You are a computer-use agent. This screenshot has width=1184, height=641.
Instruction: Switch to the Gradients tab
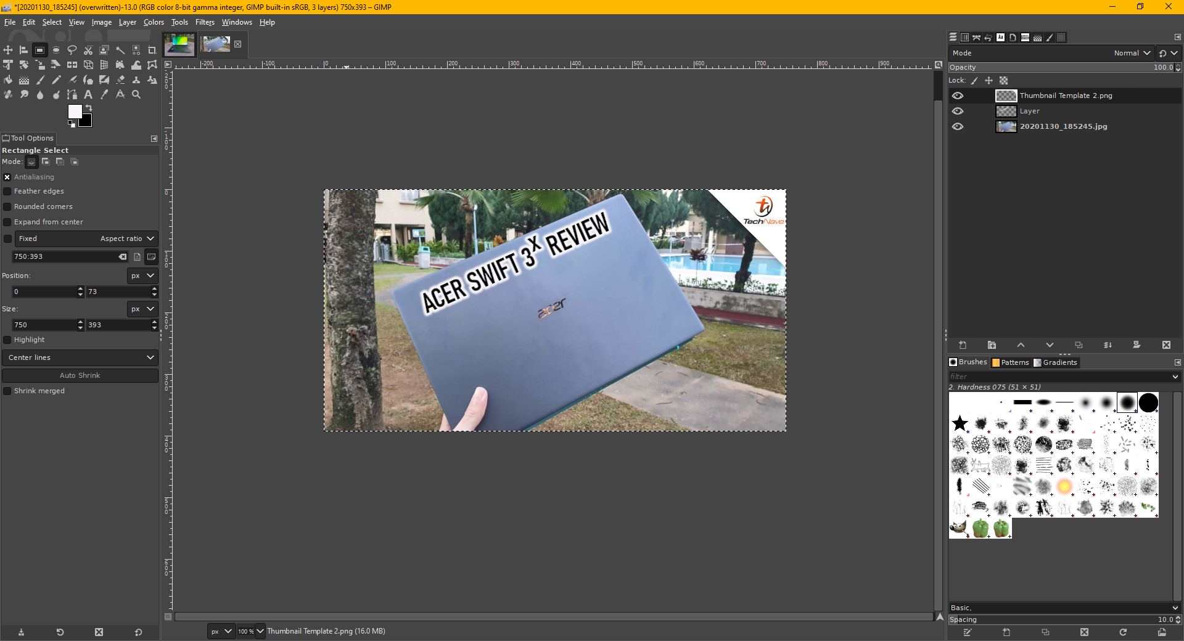[x=1055, y=362]
